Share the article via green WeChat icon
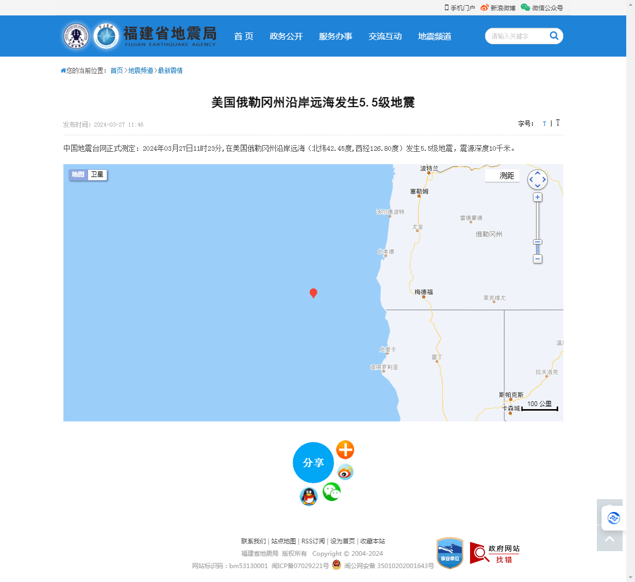This screenshot has width=635, height=582. coord(331,492)
